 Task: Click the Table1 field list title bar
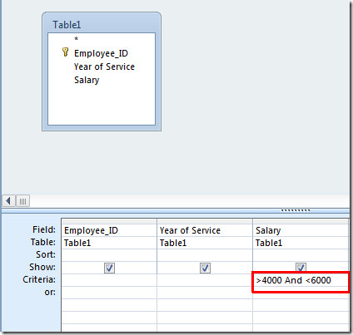(x=102, y=24)
